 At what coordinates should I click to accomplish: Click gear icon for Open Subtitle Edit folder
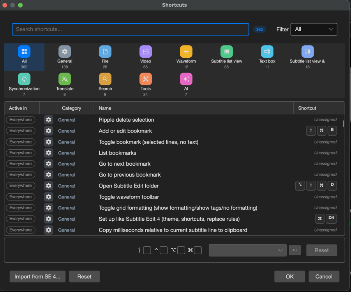coord(49,186)
